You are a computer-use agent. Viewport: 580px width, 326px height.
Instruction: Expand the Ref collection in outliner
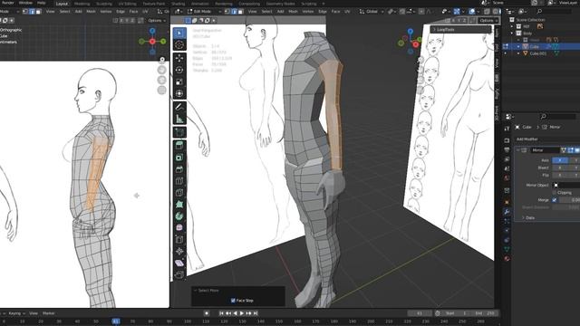(x=512, y=26)
